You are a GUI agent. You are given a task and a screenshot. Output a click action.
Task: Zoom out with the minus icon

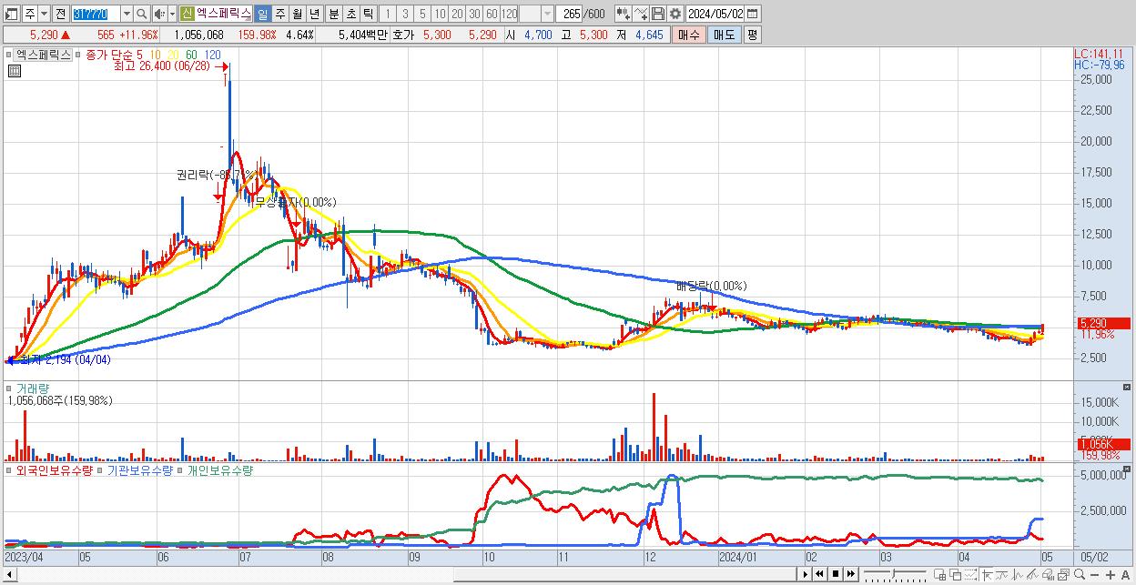[1094, 575]
